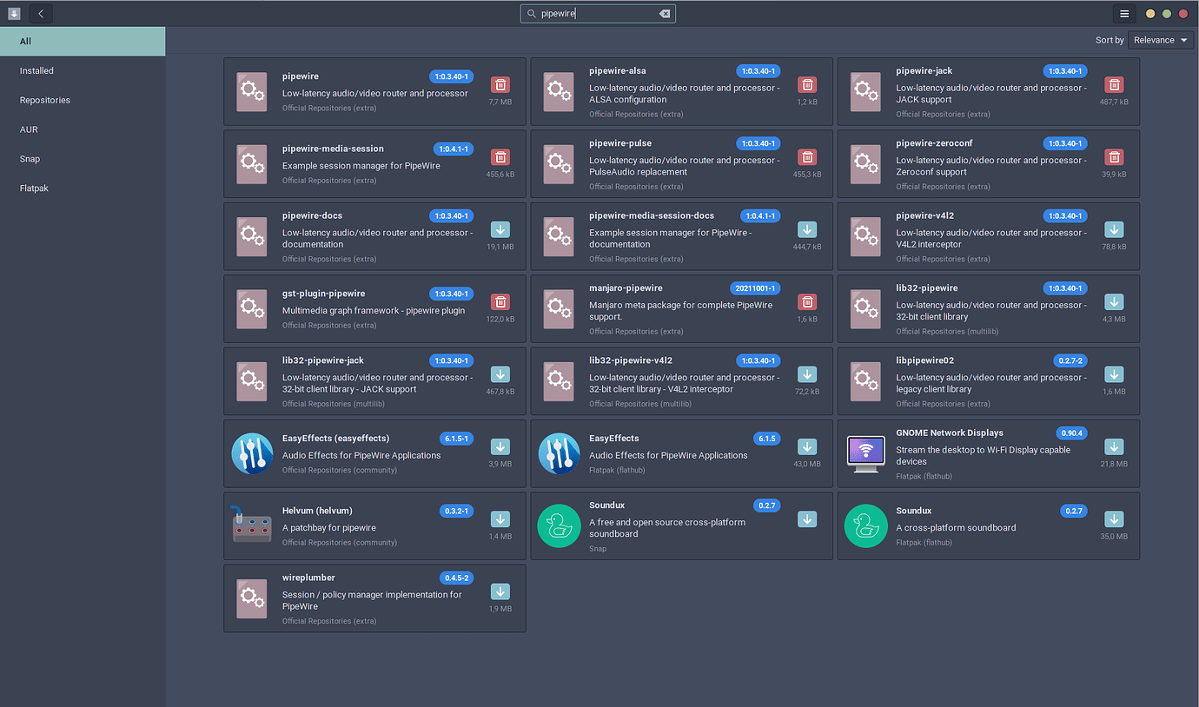Install wireplumber using download arrow
Screen dimensions: 1199x707
coord(500,591)
